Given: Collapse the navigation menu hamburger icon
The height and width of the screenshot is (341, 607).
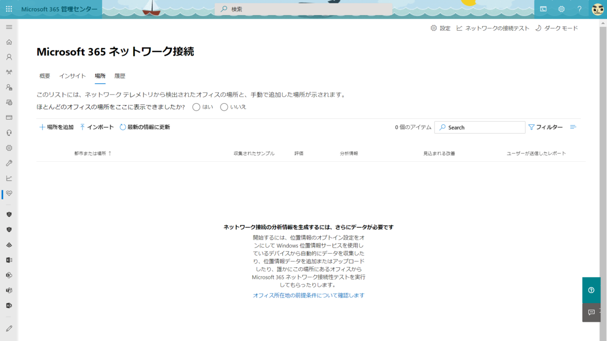Looking at the screenshot, I should pos(9,27).
